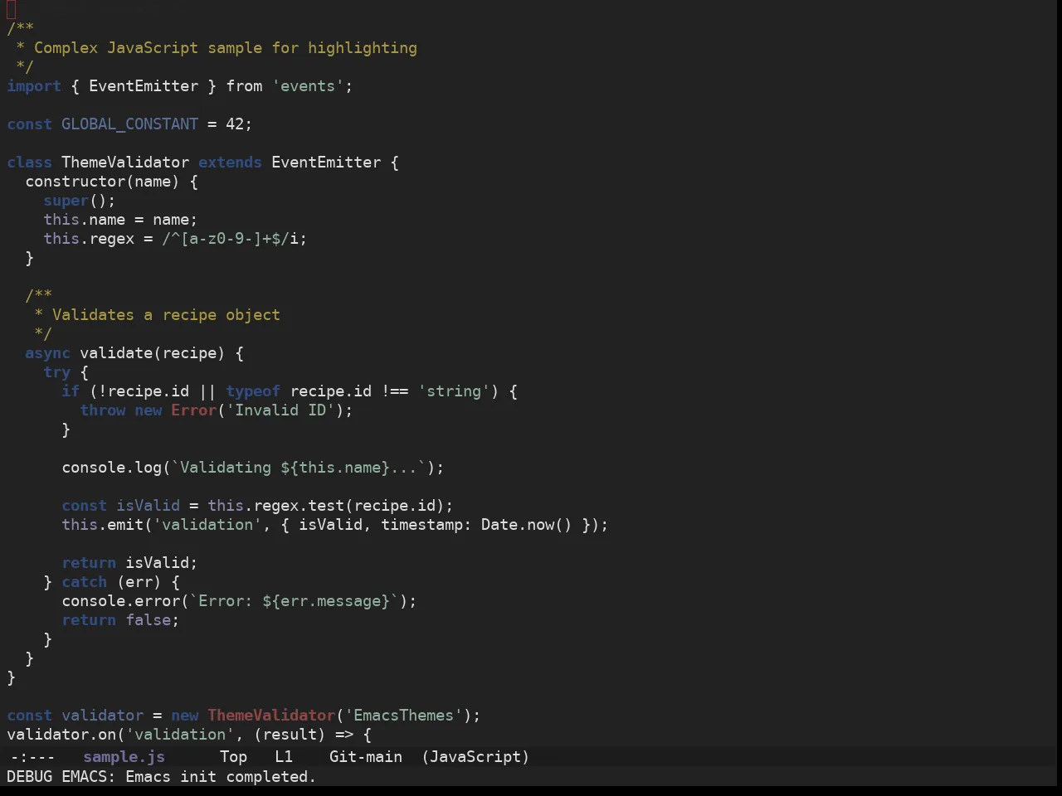Click the 'Invalid ID' error string
1062x796 pixels.
(280, 410)
